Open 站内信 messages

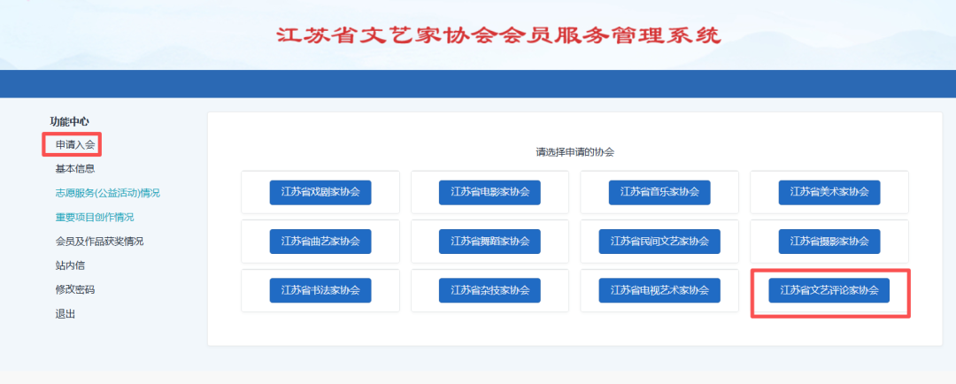point(69,265)
